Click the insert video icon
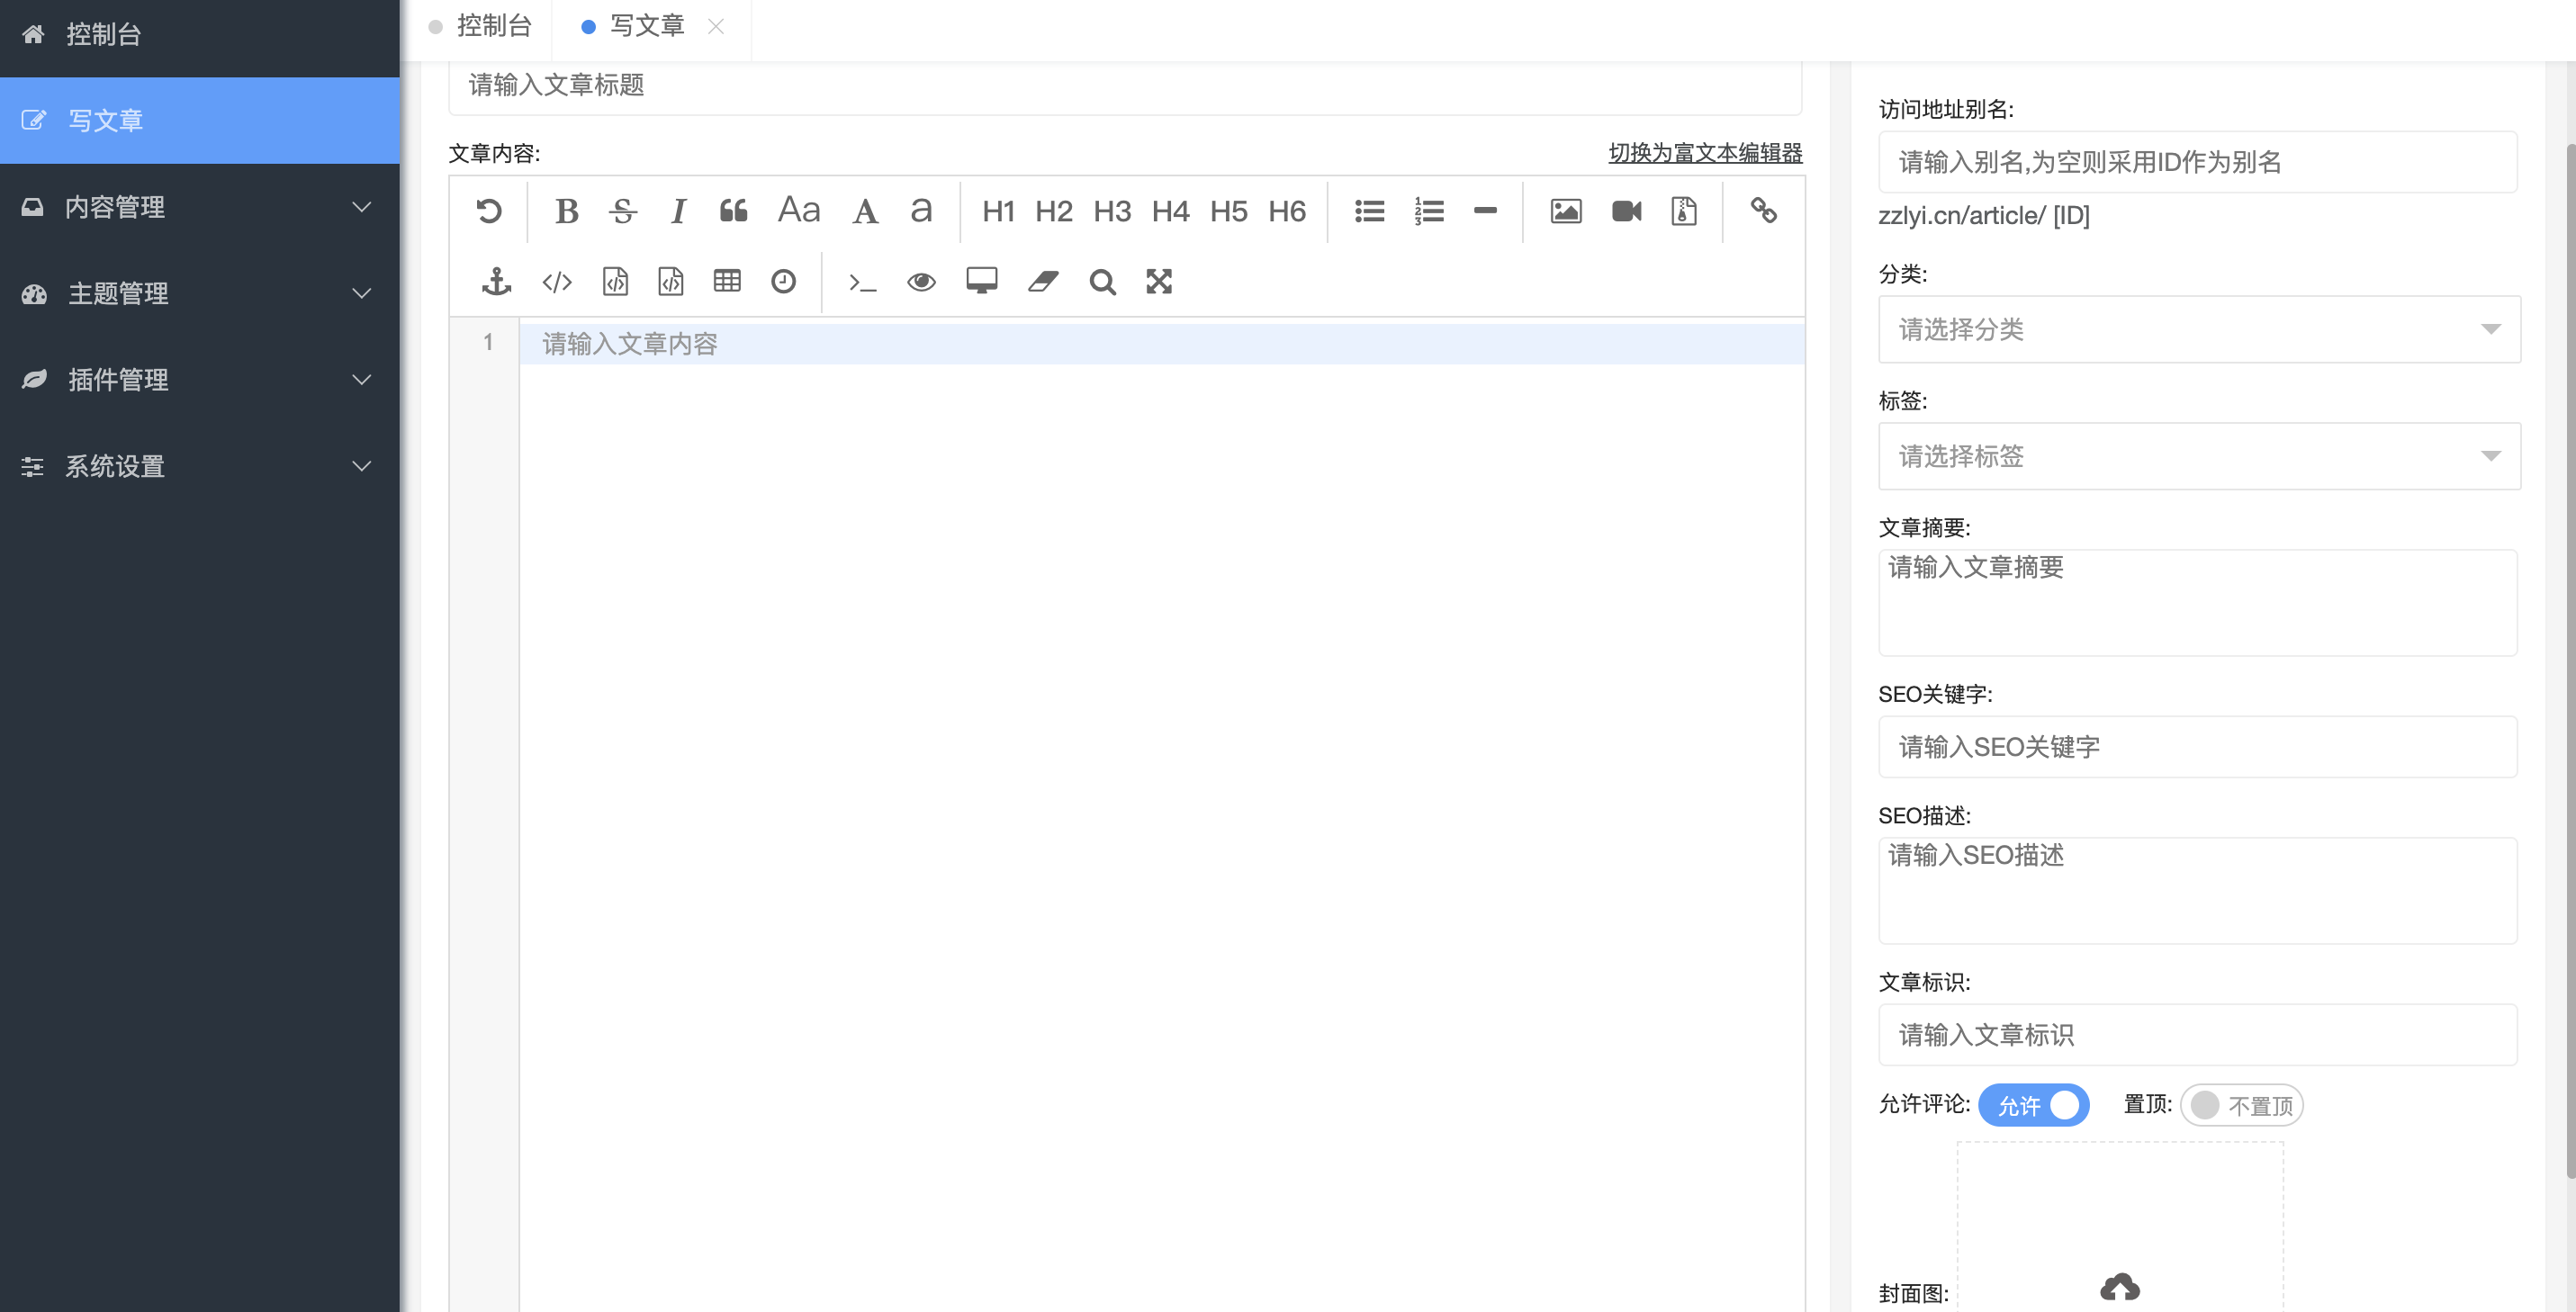The height and width of the screenshot is (1312, 2576). tap(1626, 211)
